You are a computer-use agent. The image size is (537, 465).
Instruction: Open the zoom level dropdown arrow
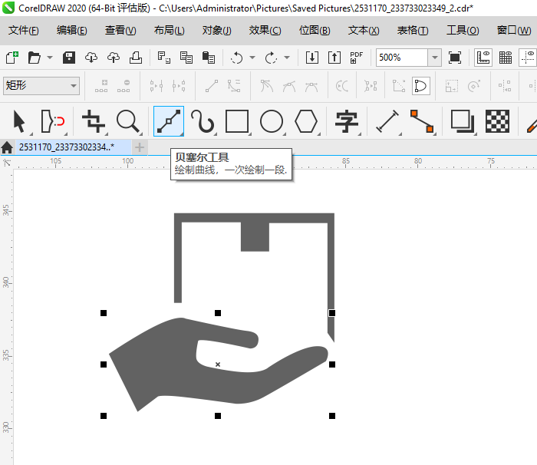click(x=435, y=58)
